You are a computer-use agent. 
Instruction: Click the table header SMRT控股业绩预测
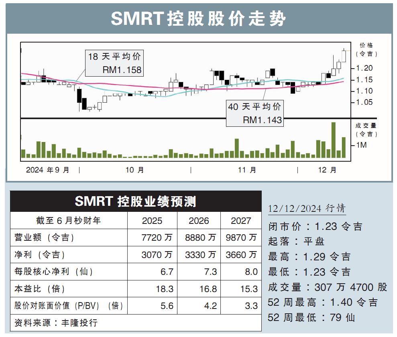click(135, 201)
